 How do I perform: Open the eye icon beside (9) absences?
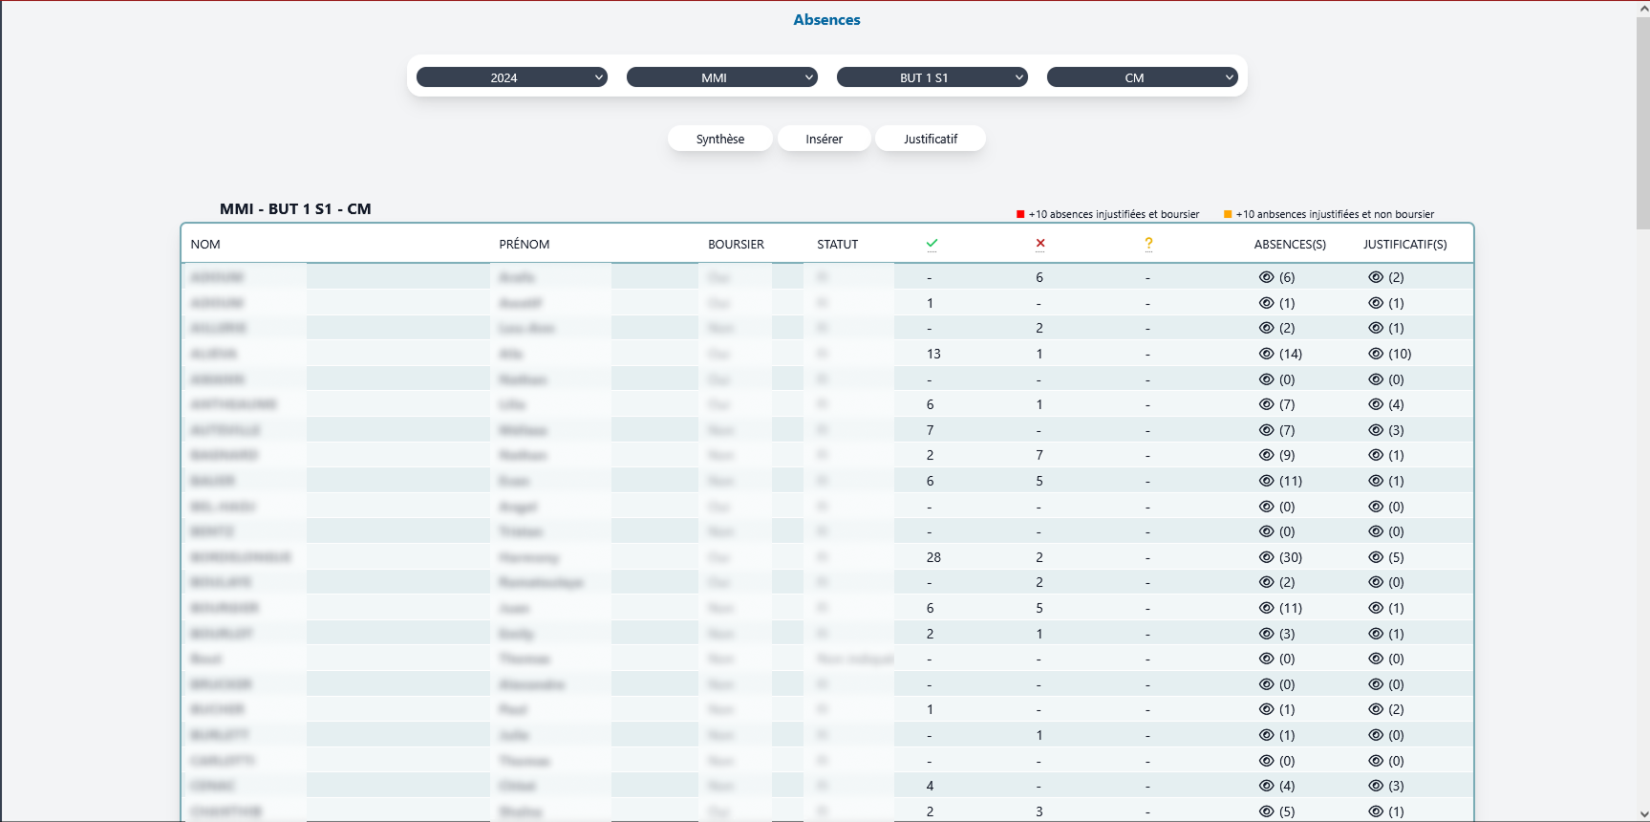click(1267, 455)
